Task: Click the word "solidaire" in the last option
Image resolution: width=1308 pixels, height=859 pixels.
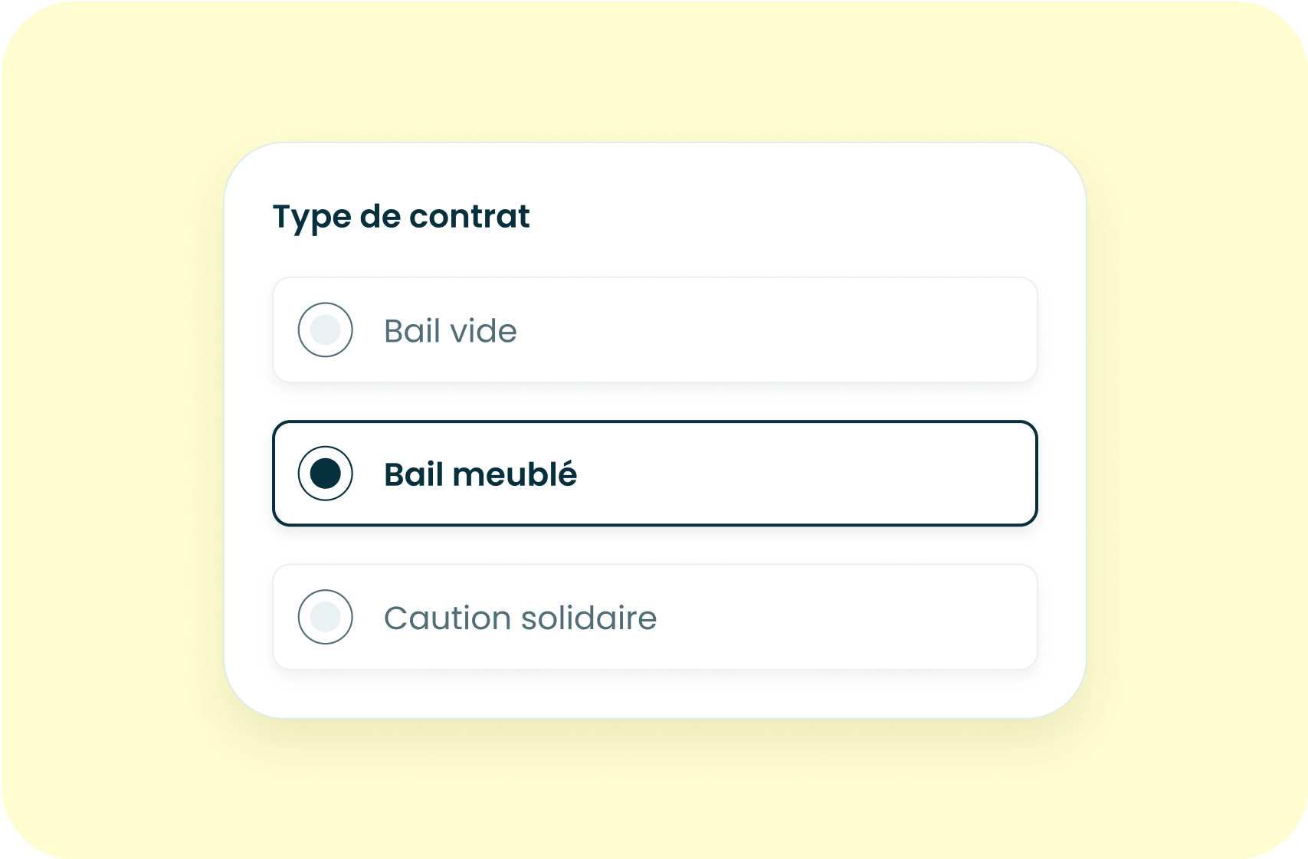Action: 588,618
